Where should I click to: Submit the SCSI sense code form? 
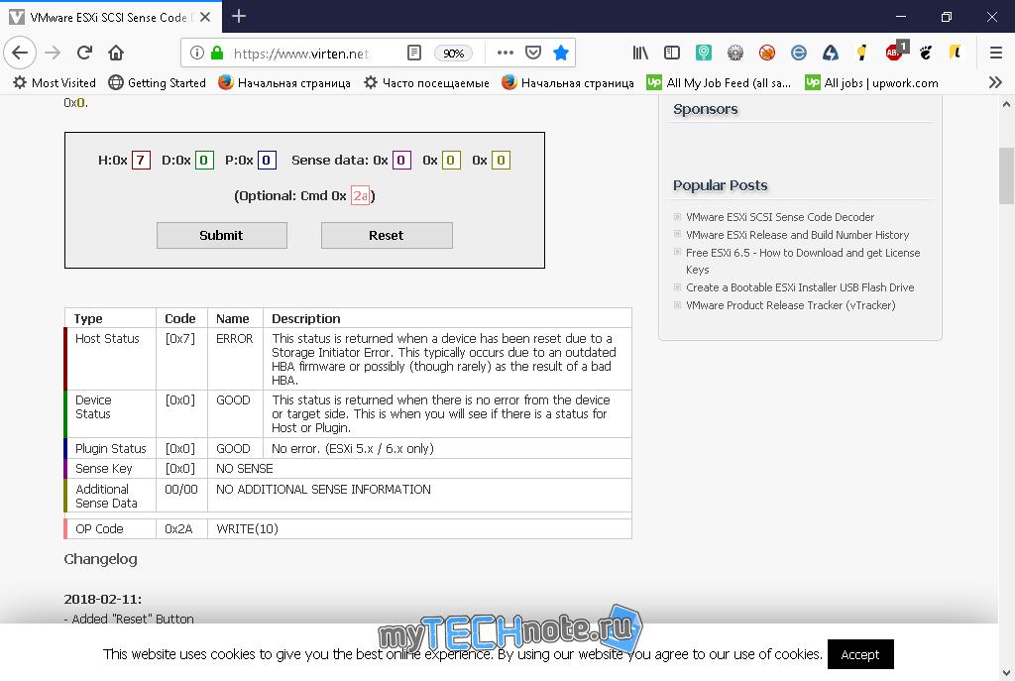[x=221, y=235]
